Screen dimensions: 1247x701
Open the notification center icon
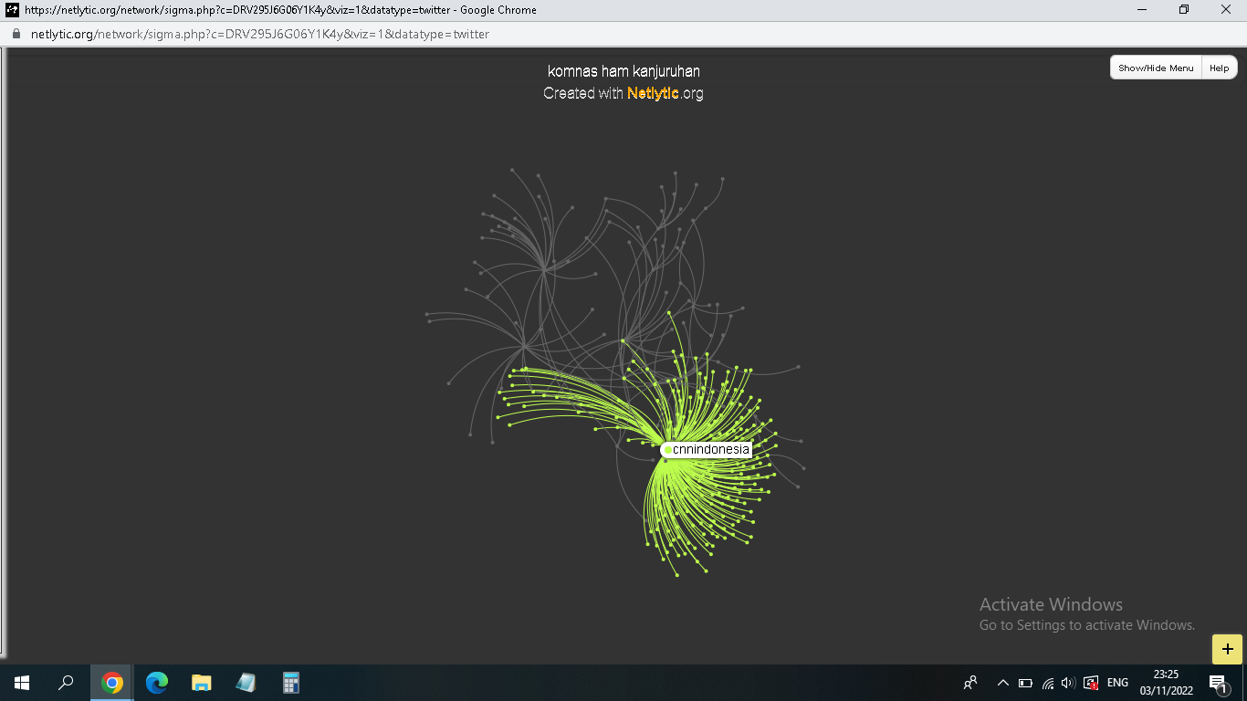click(x=1218, y=683)
